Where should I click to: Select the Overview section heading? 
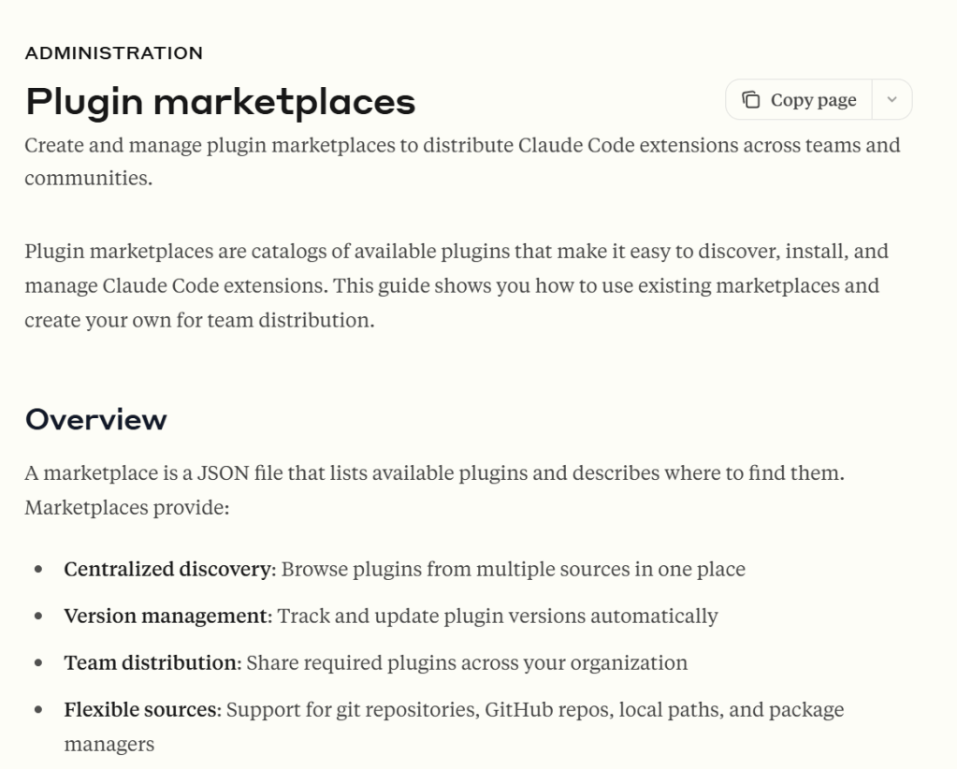pos(95,419)
